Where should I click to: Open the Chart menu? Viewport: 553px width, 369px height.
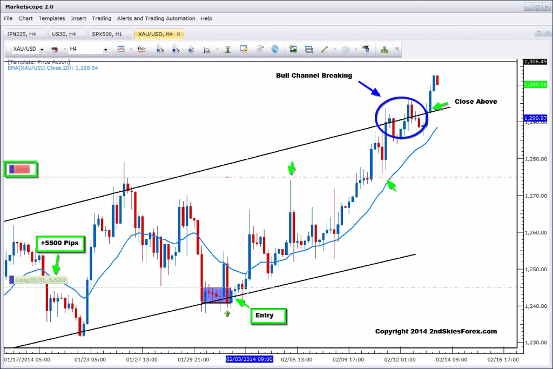(x=25, y=18)
